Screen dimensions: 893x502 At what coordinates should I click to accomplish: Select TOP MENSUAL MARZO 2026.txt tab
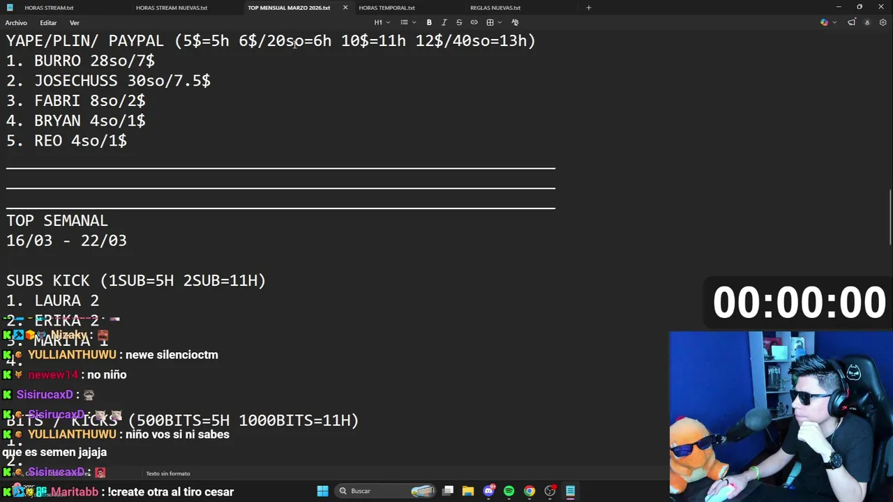289,8
